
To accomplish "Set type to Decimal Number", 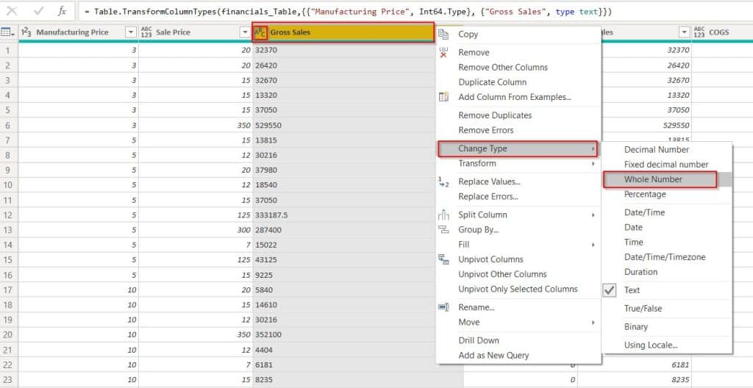I will point(657,149).
